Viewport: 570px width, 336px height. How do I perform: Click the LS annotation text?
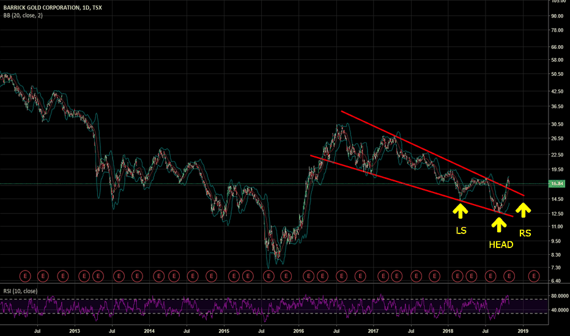click(x=461, y=231)
